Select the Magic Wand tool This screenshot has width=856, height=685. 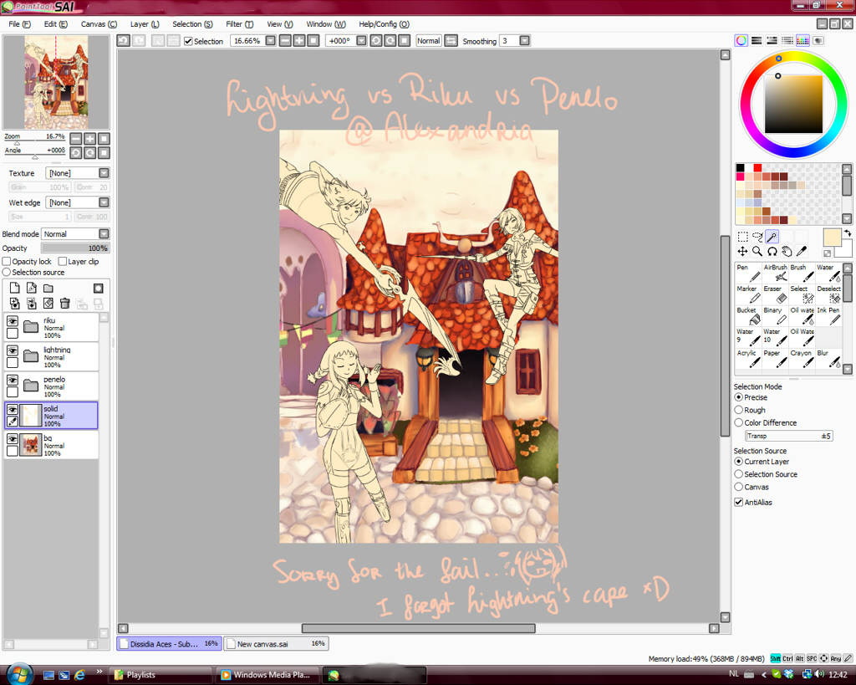pos(772,237)
